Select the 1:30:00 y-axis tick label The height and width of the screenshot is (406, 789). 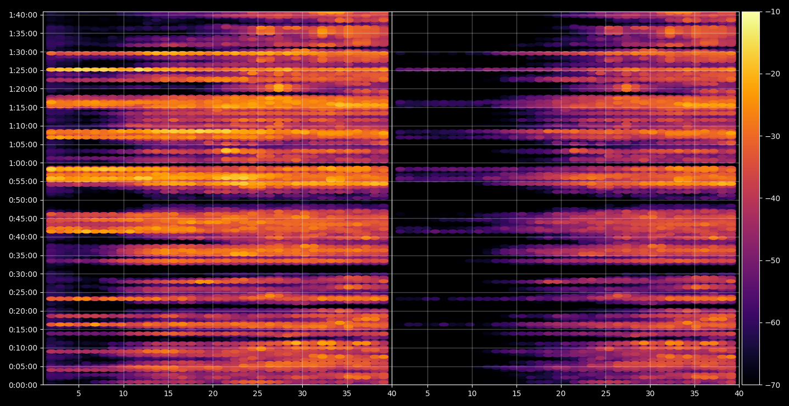click(23, 52)
